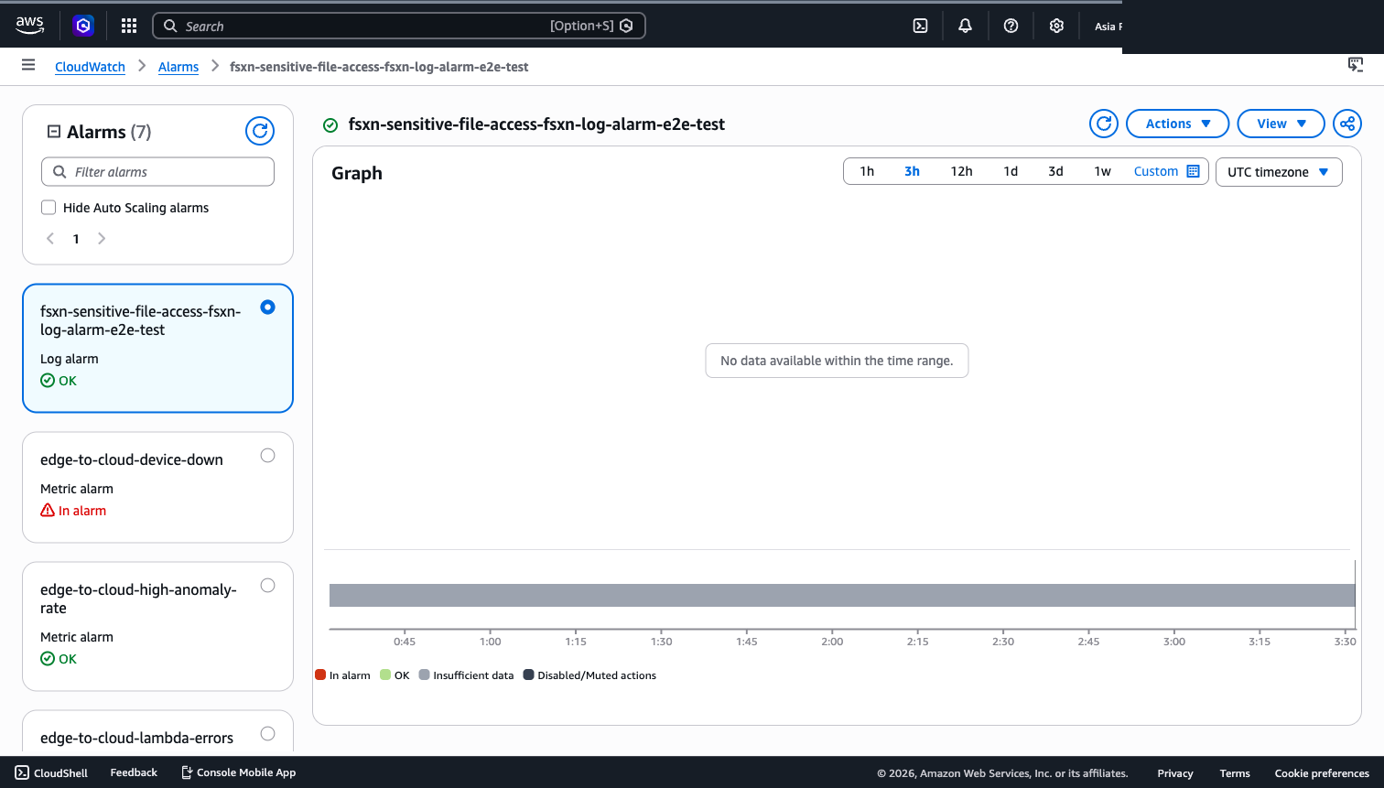Select the edge-to-cloud-lambda-errors radio button
Viewport: 1384px width, 788px height.
tap(267, 733)
